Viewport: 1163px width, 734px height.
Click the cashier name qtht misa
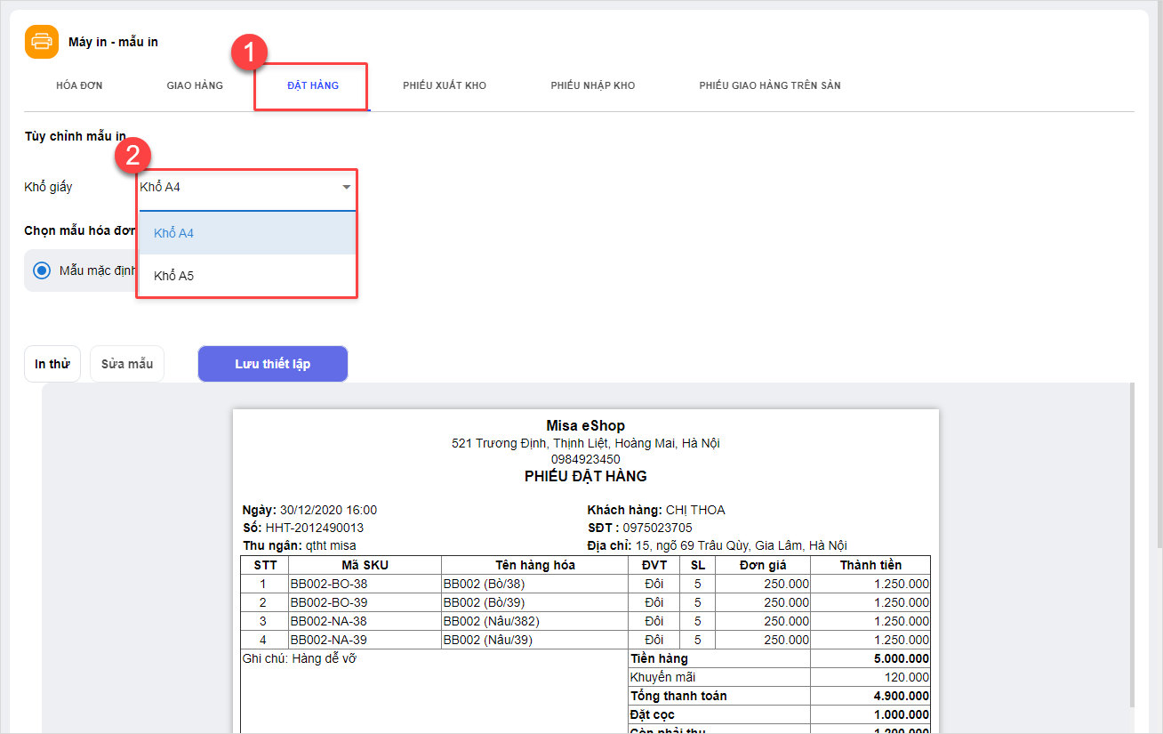(x=331, y=545)
